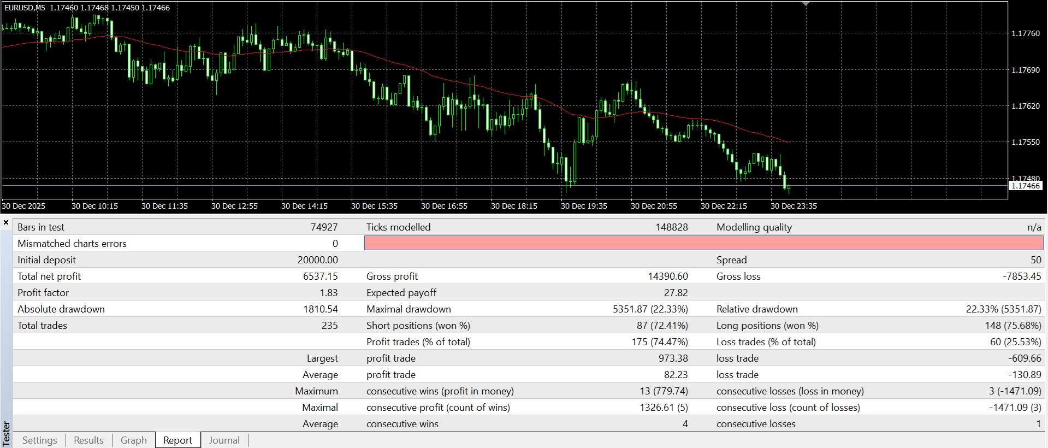Close the Tester panel with the X

(x=6, y=223)
